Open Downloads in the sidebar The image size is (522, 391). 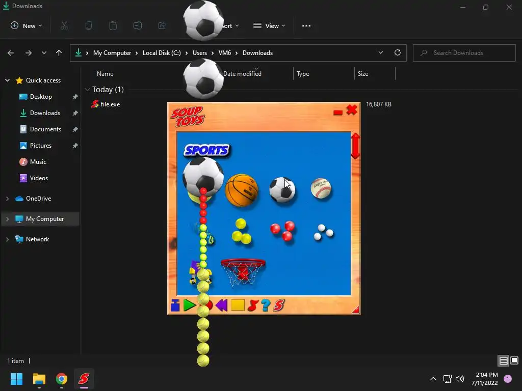[x=45, y=113]
